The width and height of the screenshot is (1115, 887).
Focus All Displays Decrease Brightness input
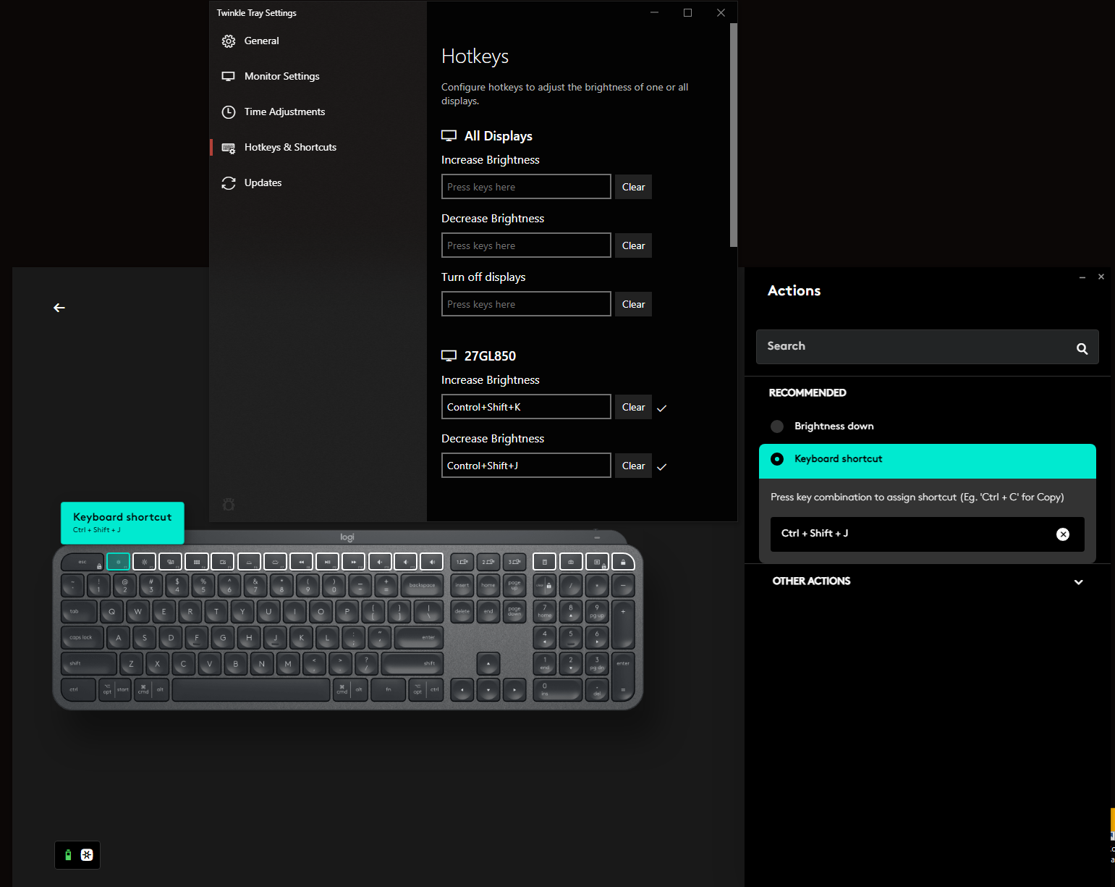[x=526, y=245]
